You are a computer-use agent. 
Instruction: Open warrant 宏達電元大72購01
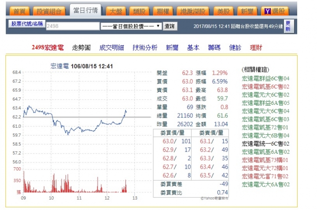[x=265, y=168]
